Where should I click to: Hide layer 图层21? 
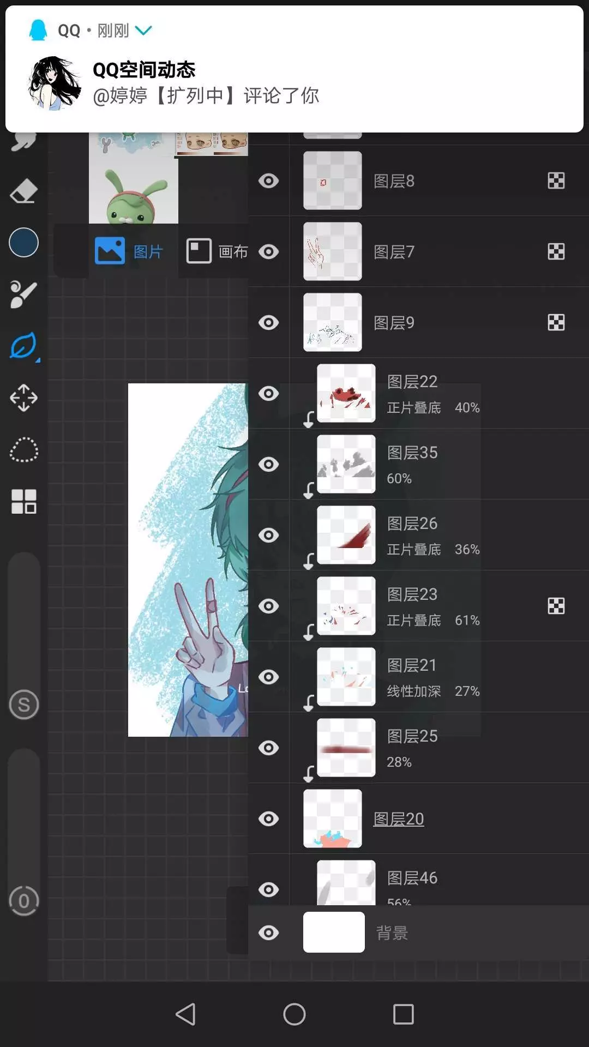(x=268, y=677)
